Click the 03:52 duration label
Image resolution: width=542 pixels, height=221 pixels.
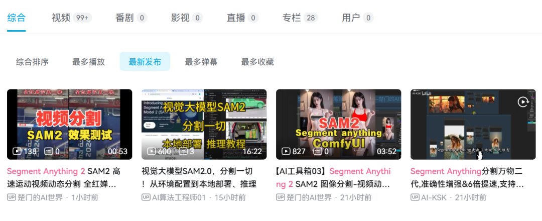coord(386,151)
